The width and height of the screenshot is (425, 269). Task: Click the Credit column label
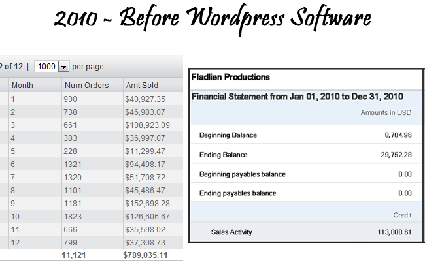tap(402, 215)
